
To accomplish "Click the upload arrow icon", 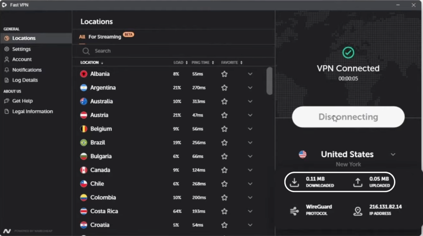I will (358, 182).
